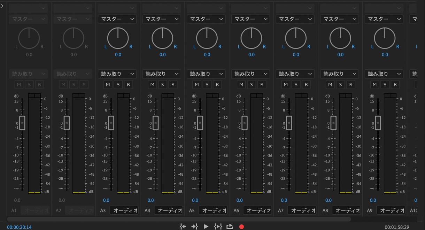Mute track A4 using the M button

[x=152, y=84]
